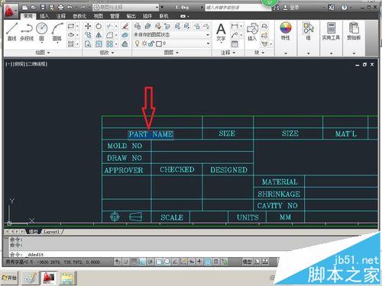Click the large Text (文字) tool
382x286 pixels.
[221, 32]
